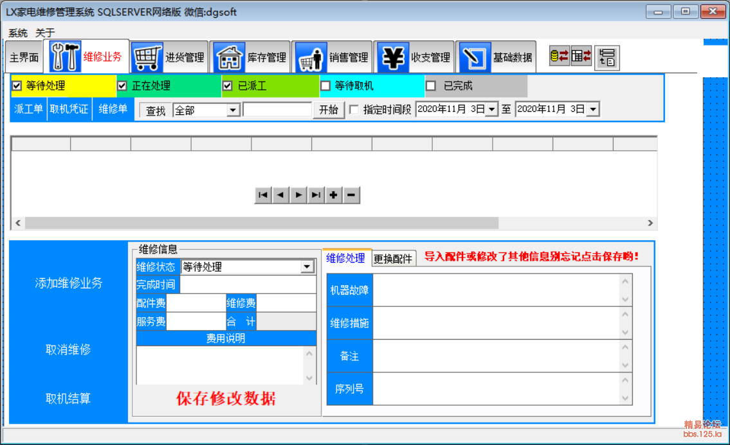Expand the 全部 search field dropdown
Screen dimensions: 730x445
coord(233,110)
